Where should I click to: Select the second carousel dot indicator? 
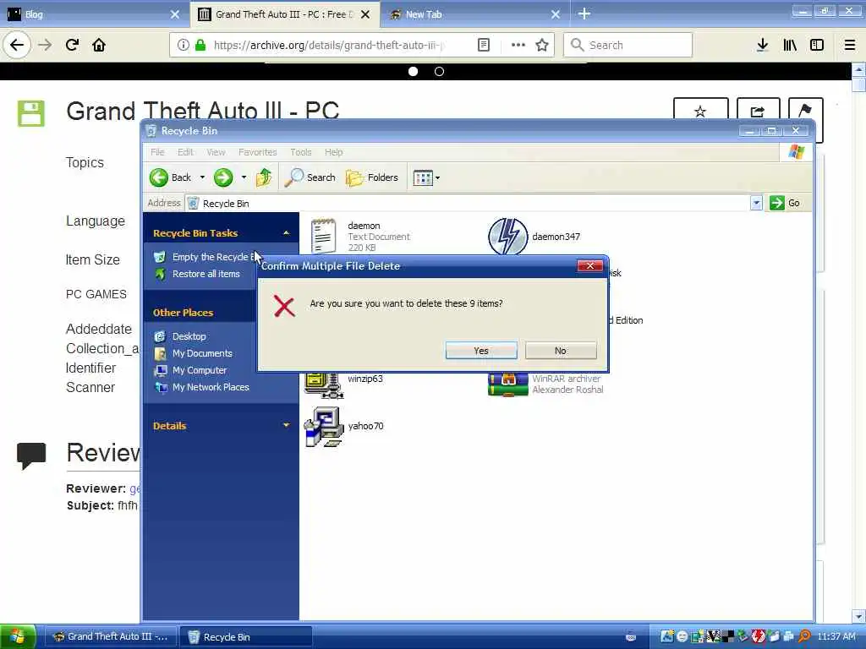click(x=439, y=71)
